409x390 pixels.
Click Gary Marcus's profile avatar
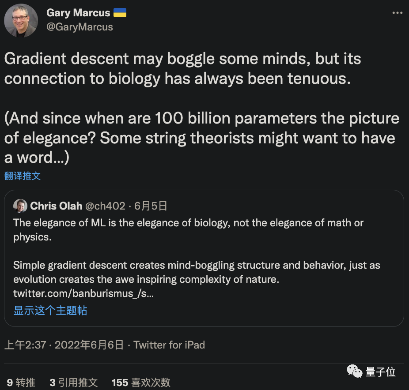tap(21, 20)
